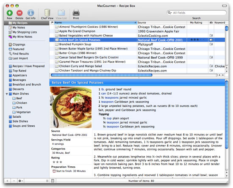Click the camera image column header
Image resolution: width=233 pixels, height=188 pixels.
pyautogui.click(x=211, y=22)
